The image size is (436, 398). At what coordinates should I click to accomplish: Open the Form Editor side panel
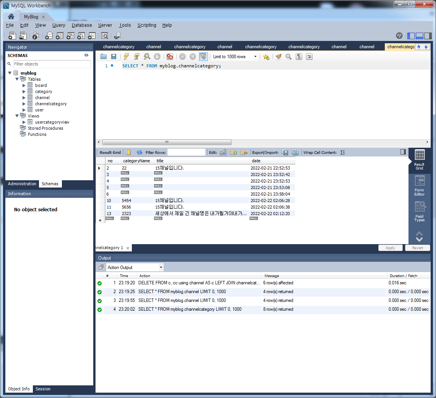(x=419, y=186)
